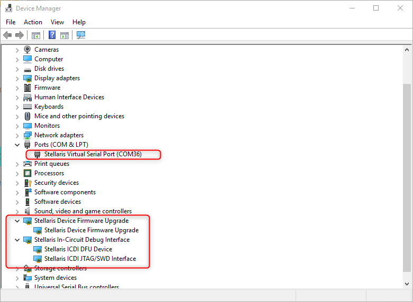Image resolution: width=413 pixels, height=302 pixels.
Task: Click the Network adapters icon
Action: [x=27, y=135]
